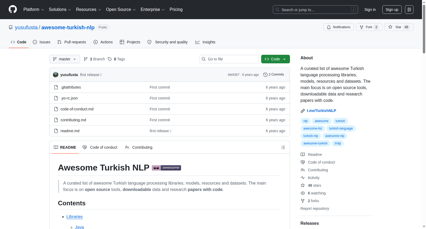Open the commit history clock icon

pyautogui.click(x=265, y=75)
